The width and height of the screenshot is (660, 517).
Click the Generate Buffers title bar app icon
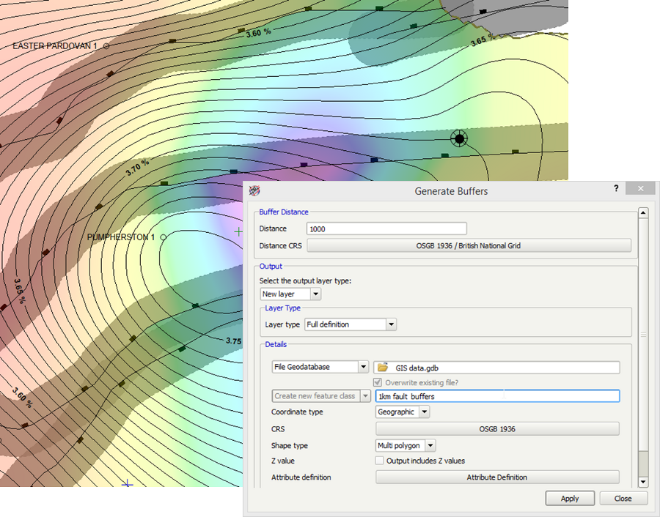coord(254,190)
